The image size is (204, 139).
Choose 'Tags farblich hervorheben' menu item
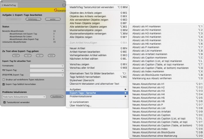pyautogui.click(x=97, y=77)
